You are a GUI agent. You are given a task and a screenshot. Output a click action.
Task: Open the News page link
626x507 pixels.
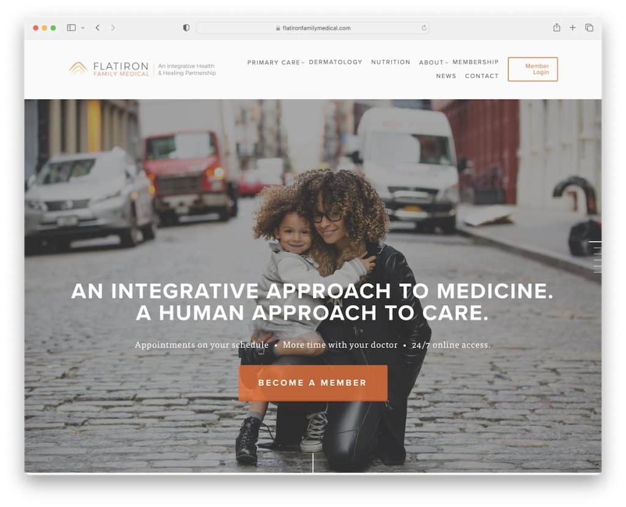(446, 76)
